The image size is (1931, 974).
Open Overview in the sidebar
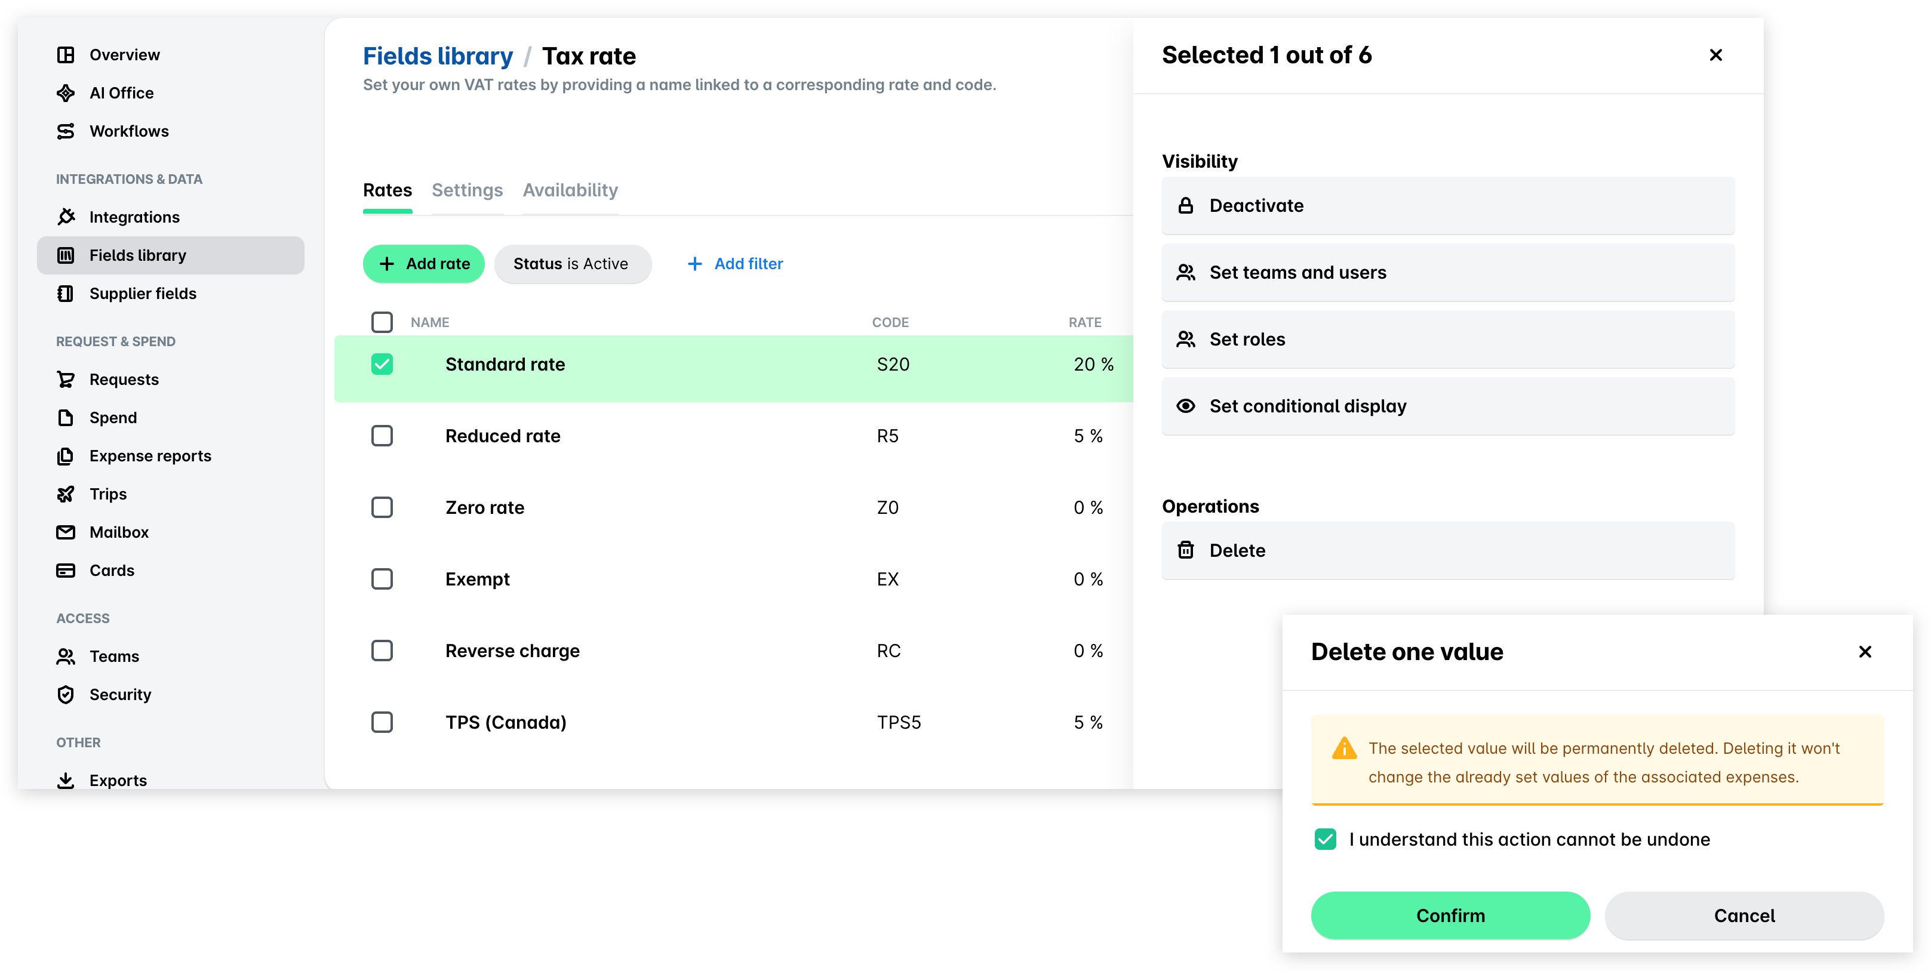pyautogui.click(x=171, y=55)
